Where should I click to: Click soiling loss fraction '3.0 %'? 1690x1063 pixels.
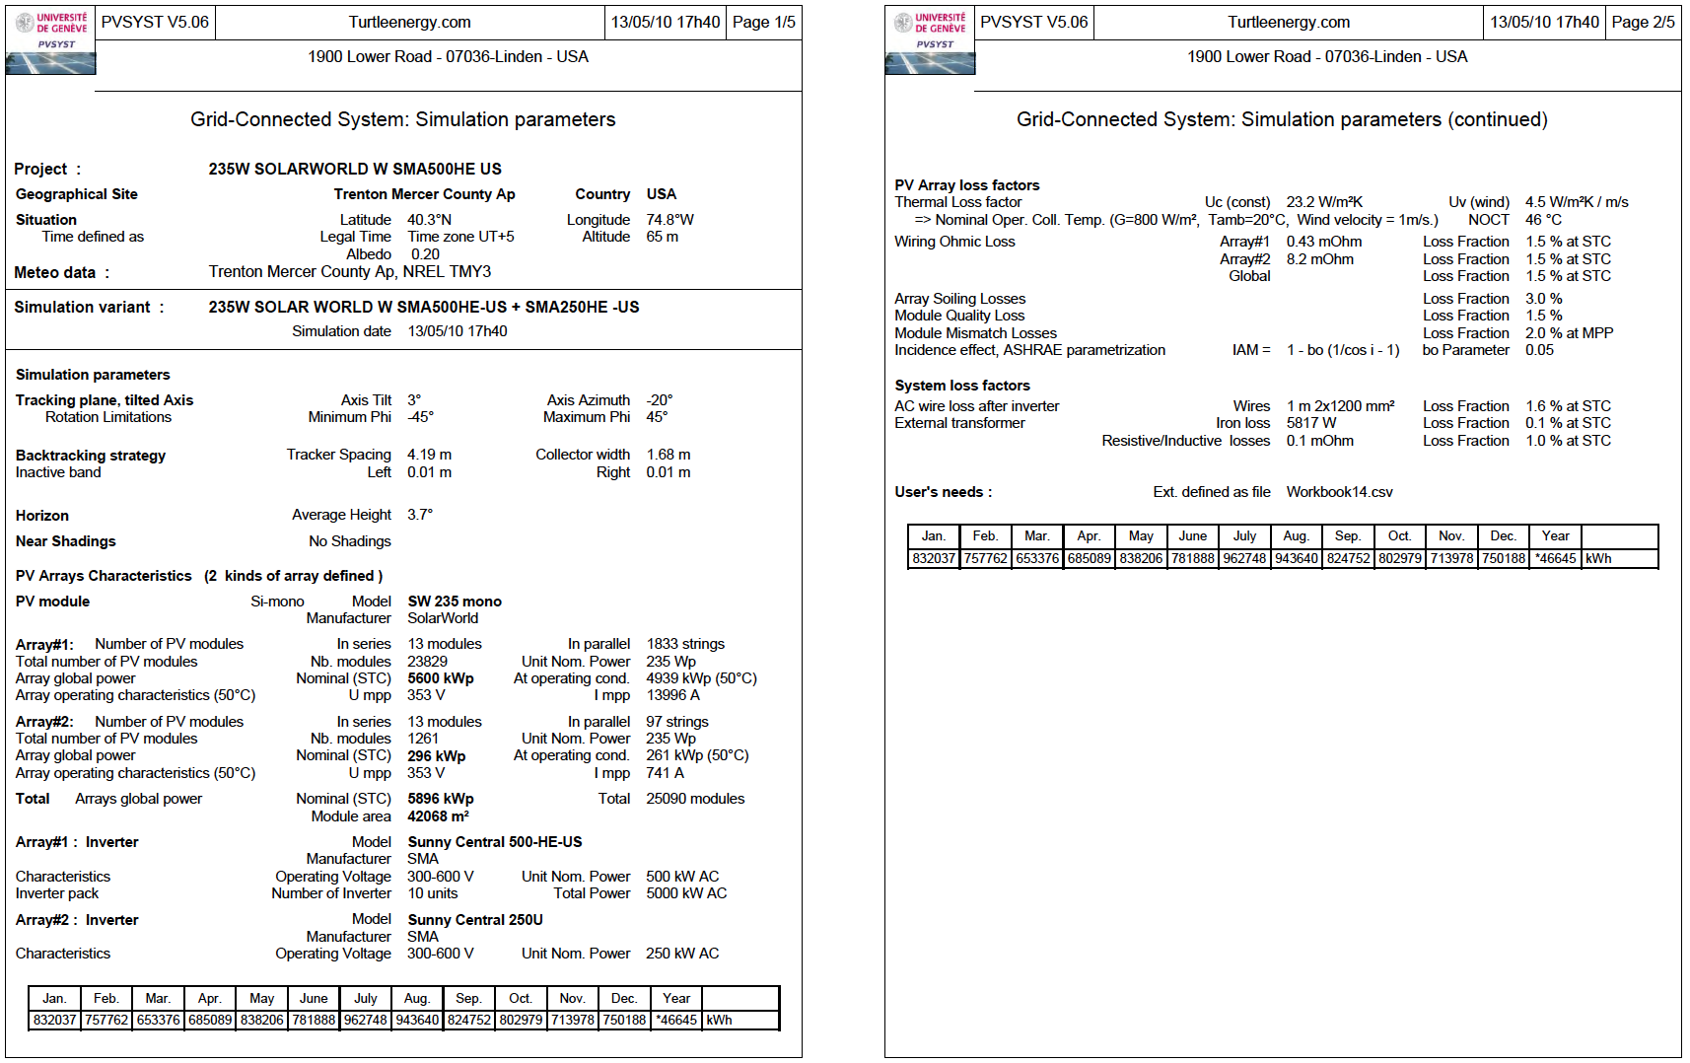tap(1543, 299)
